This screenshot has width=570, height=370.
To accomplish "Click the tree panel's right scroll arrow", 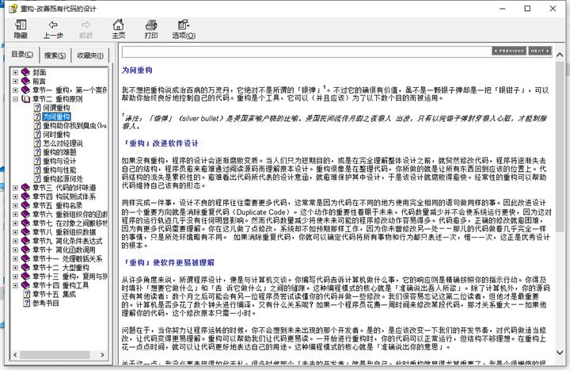I will (x=102, y=354).
